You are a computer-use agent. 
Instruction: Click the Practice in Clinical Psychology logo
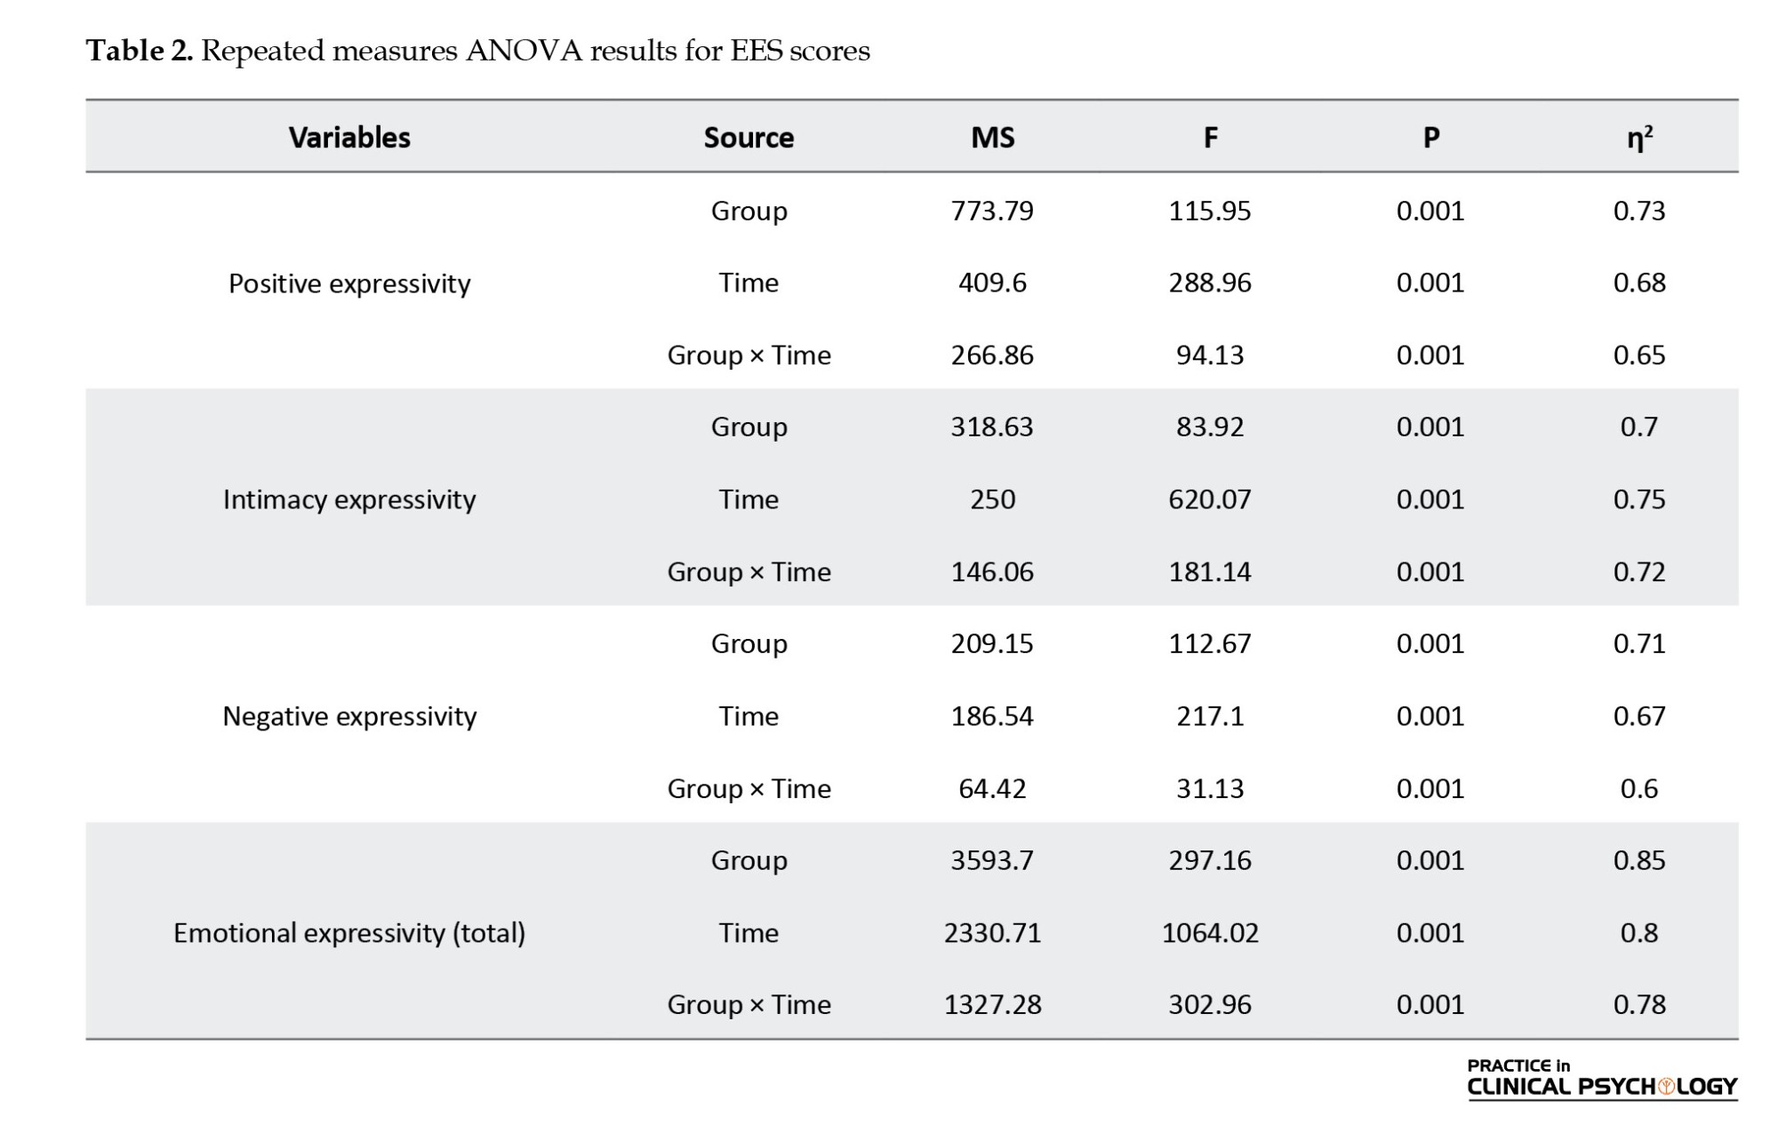click(x=1601, y=1078)
